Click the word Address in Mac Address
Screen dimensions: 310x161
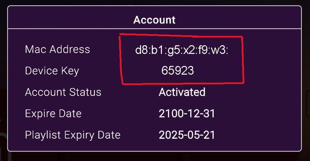(70, 49)
